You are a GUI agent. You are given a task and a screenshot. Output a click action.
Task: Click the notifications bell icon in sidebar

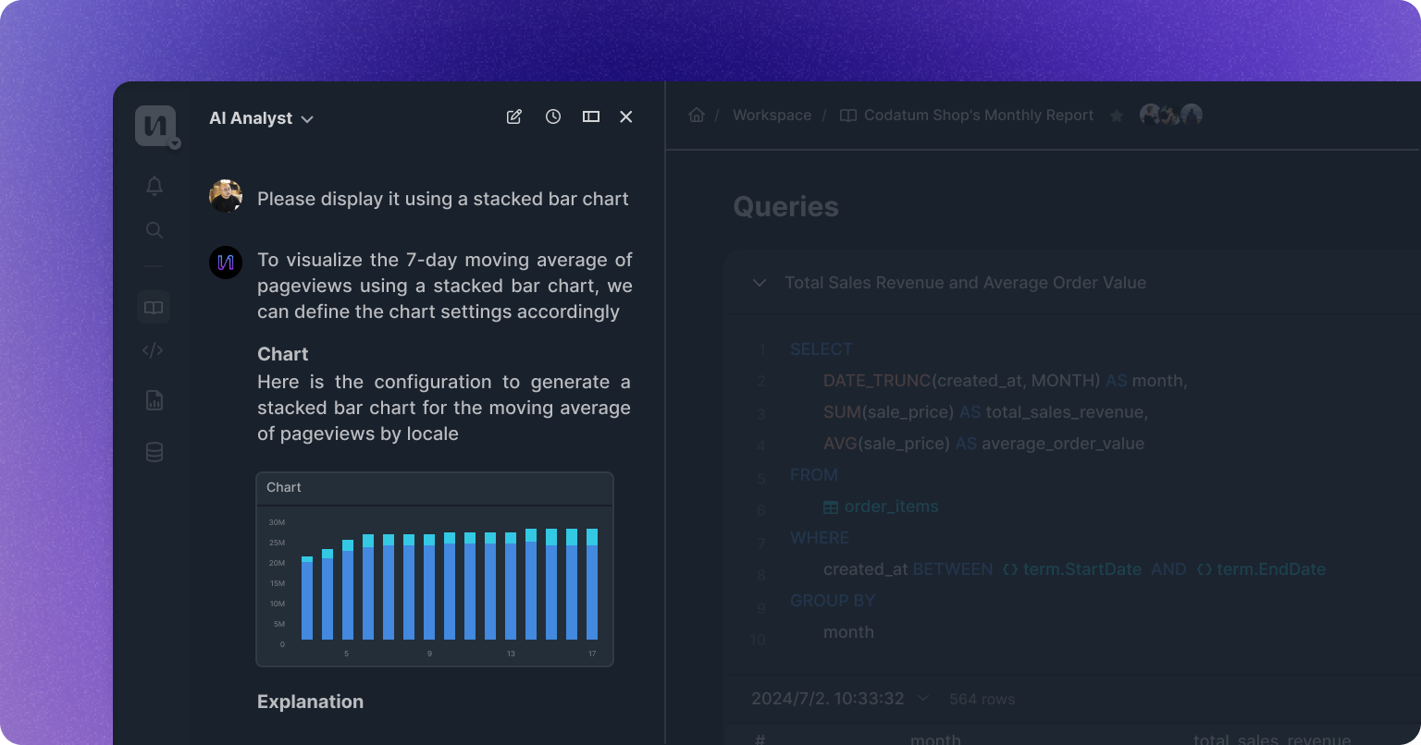coord(154,186)
